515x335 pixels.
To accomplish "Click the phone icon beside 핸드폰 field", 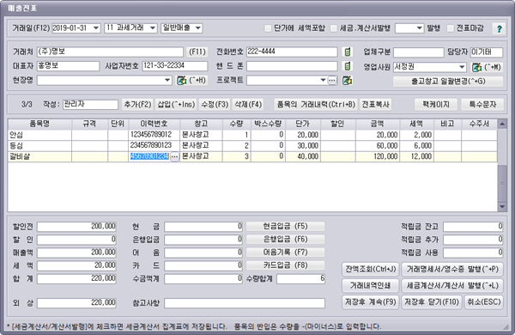I will click(347, 66).
